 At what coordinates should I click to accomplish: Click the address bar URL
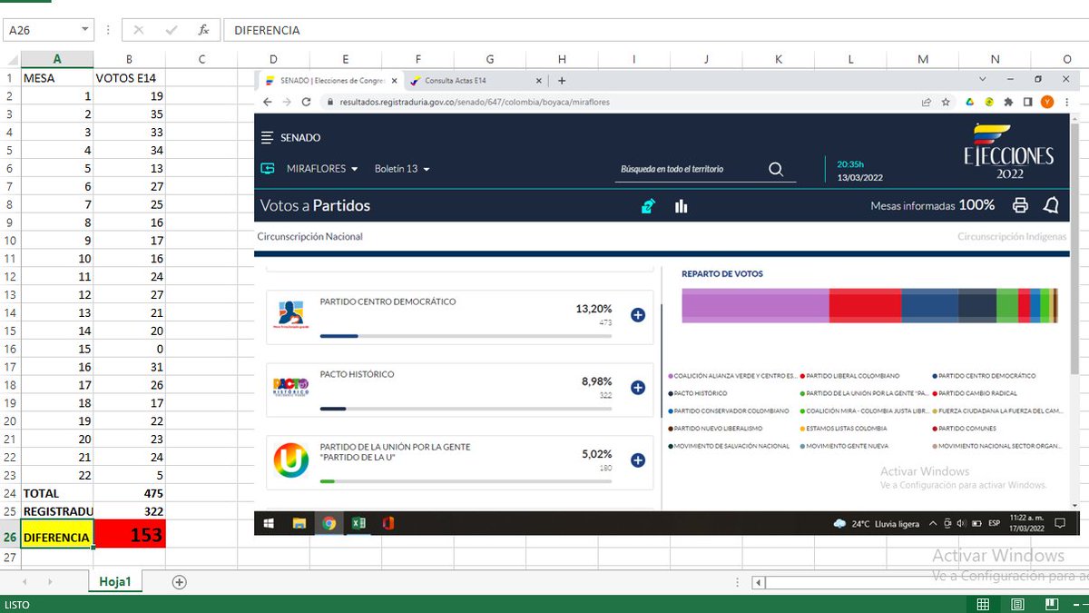point(475,103)
